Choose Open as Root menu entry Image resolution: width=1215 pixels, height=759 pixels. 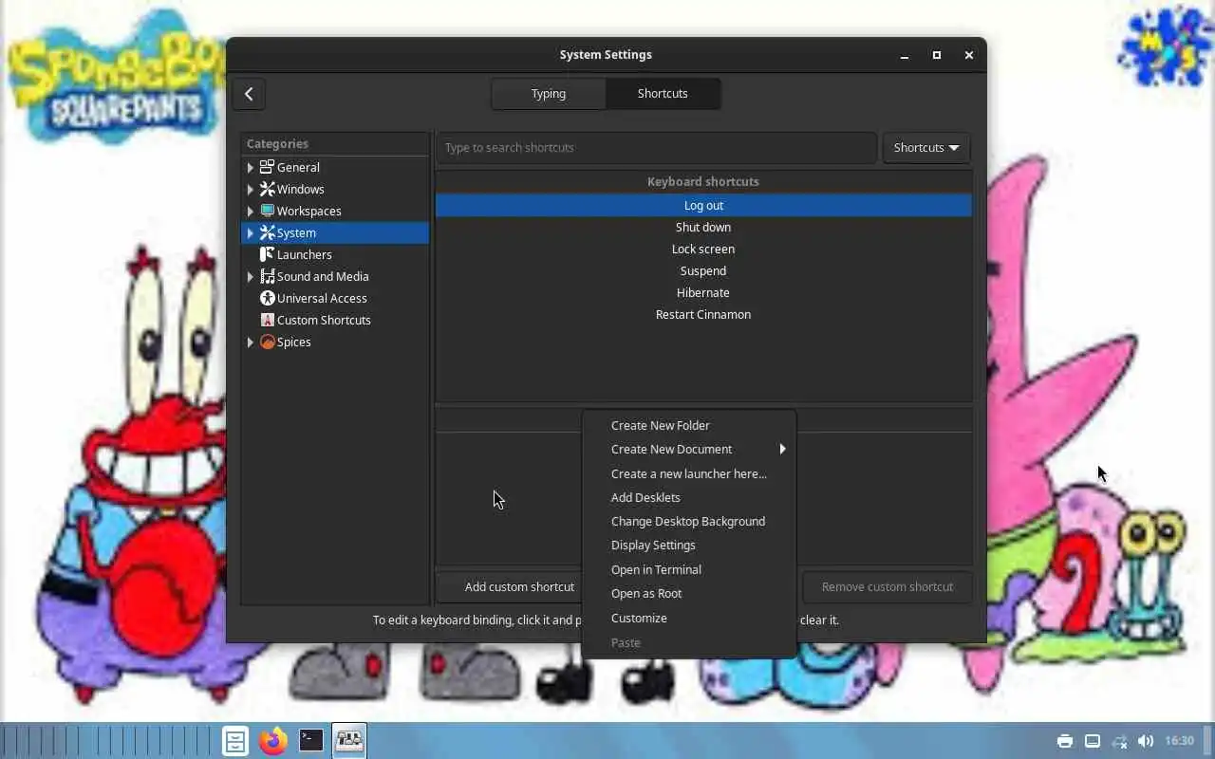[689, 593]
